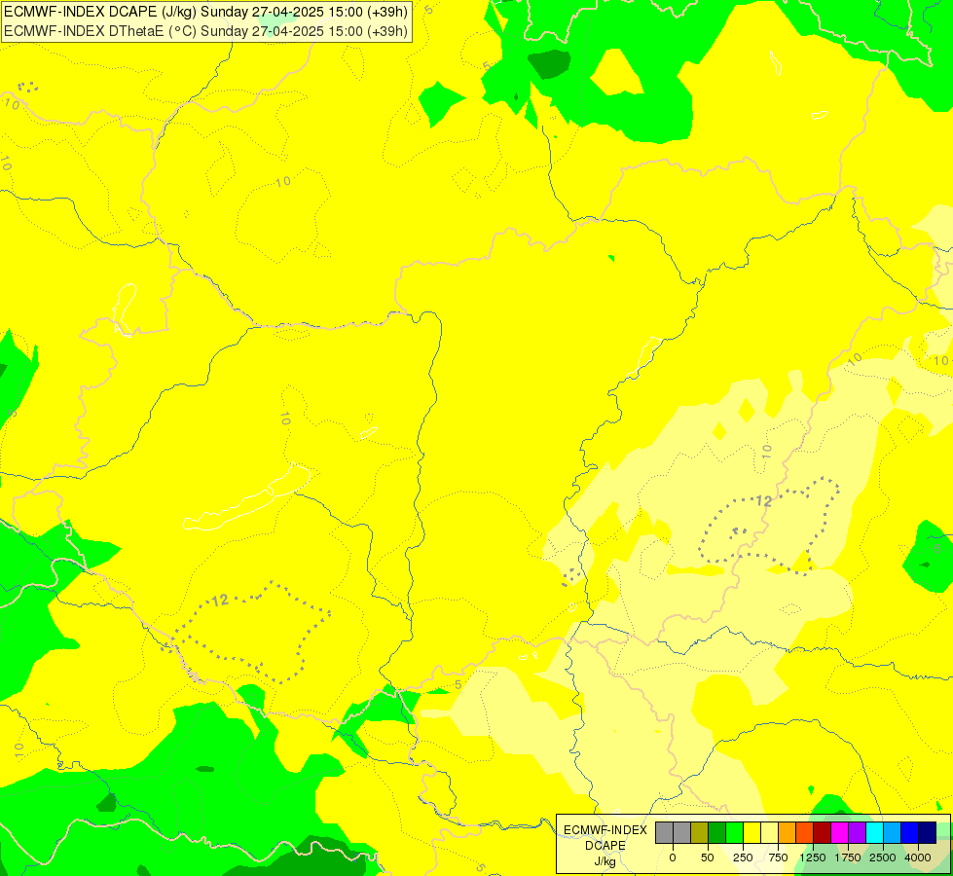Select the navy legend swatch
This screenshot has width=953, height=876.
(928, 832)
